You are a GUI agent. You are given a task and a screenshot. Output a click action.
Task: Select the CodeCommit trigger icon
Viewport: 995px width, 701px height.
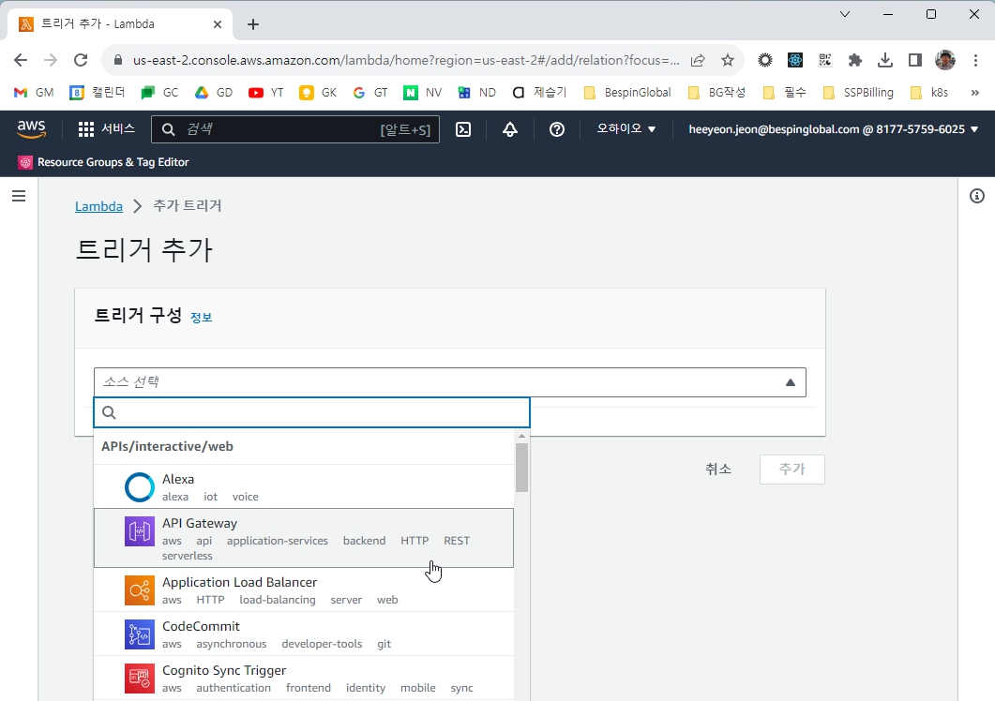point(140,634)
